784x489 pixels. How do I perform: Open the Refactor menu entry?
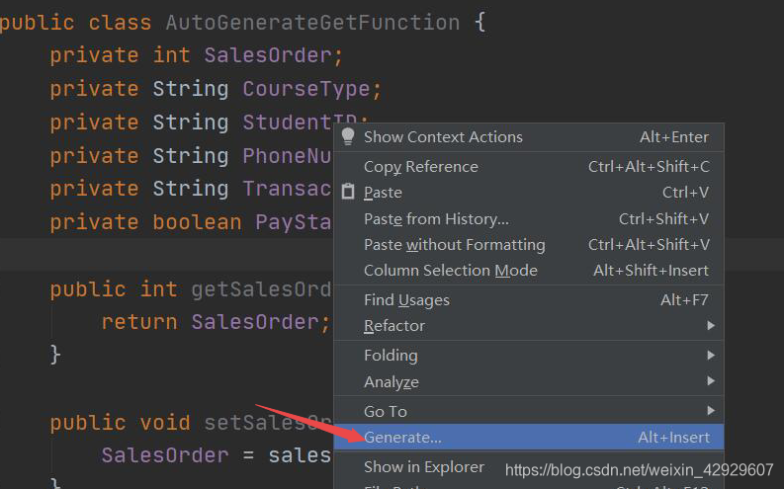pos(529,326)
